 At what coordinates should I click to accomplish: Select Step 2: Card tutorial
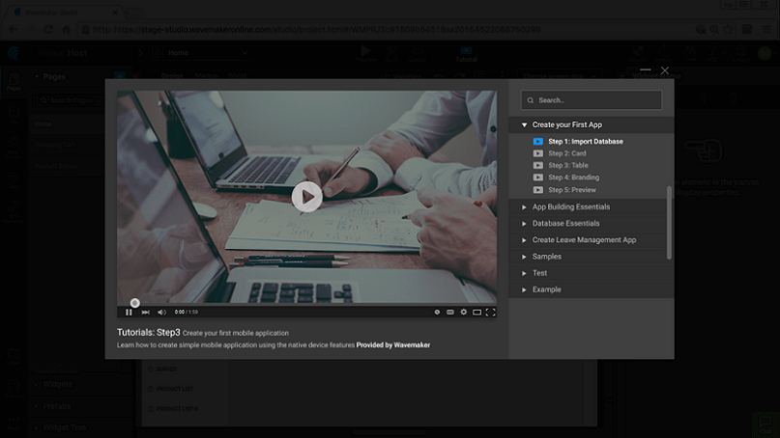point(566,153)
